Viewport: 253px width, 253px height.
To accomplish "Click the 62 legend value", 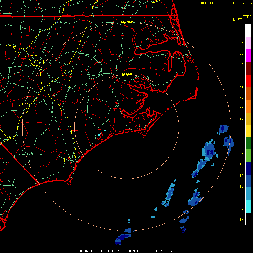I will click(x=241, y=42).
